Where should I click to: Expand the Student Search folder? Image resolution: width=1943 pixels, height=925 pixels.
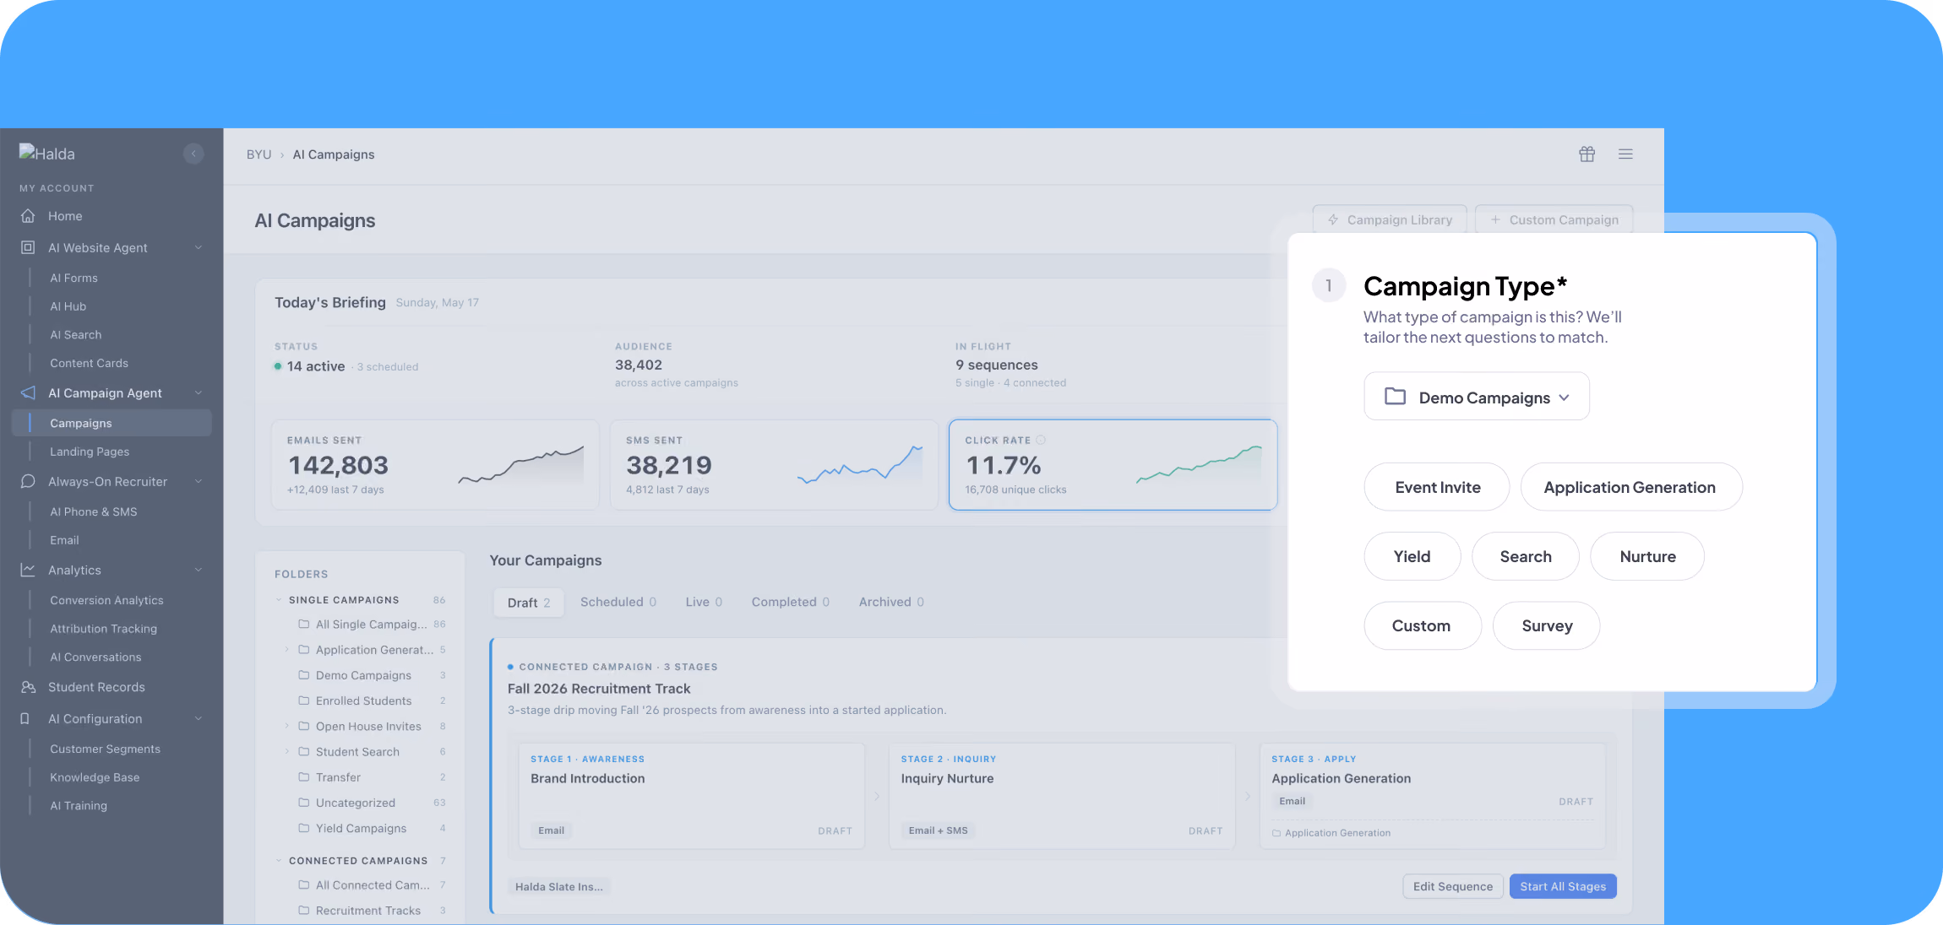(x=287, y=751)
